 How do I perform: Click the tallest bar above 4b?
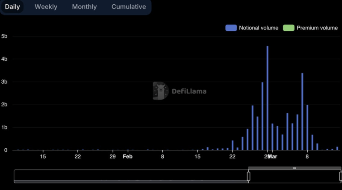(x=268, y=98)
